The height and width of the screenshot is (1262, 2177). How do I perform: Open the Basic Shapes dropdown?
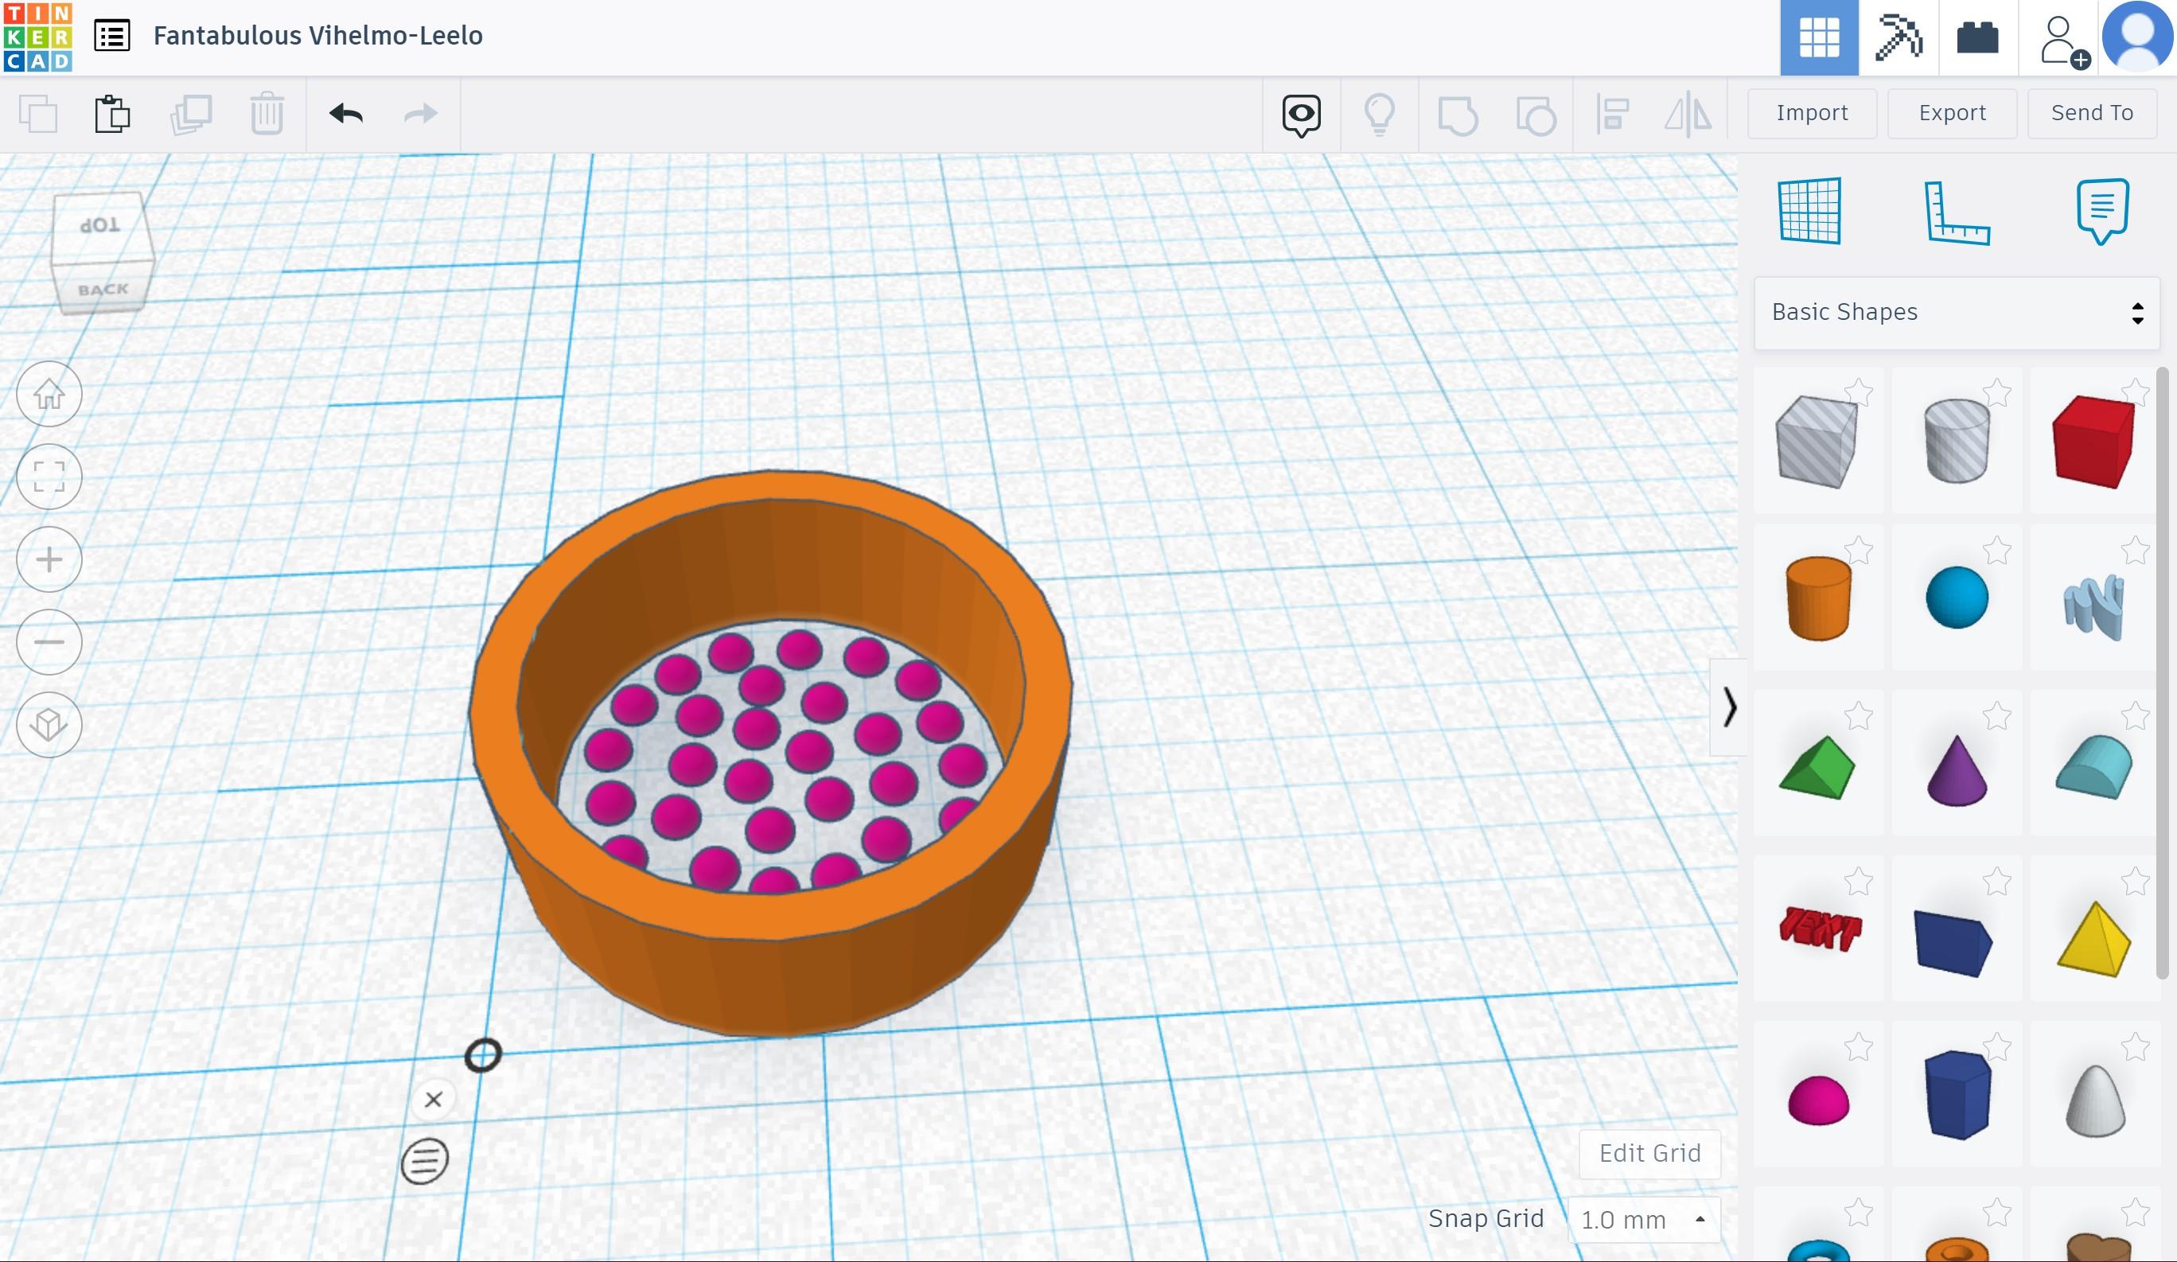[1957, 313]
